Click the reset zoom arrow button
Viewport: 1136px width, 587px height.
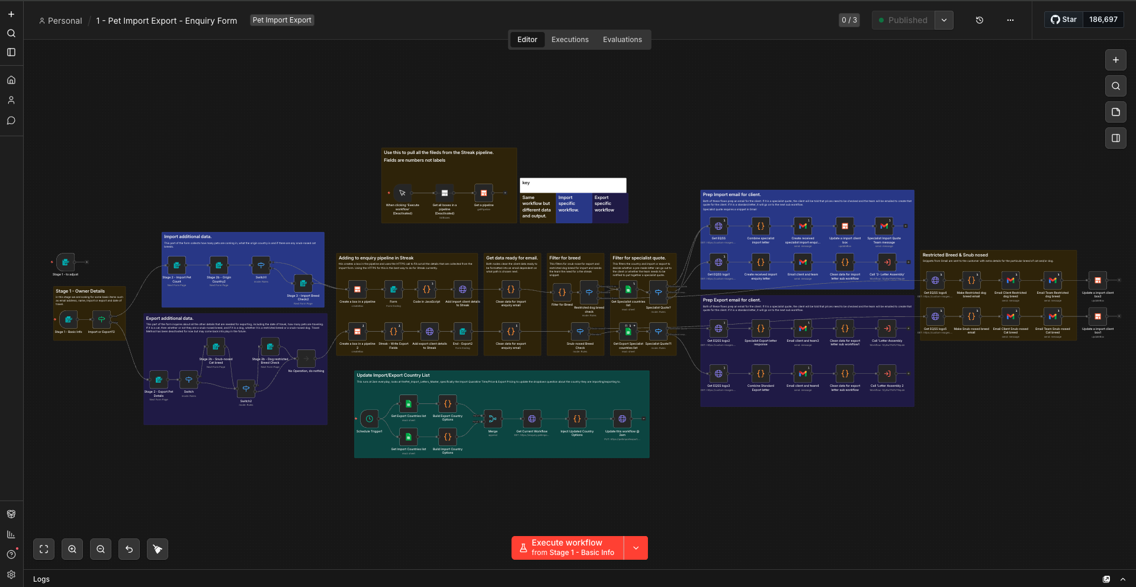coord(129,549)
